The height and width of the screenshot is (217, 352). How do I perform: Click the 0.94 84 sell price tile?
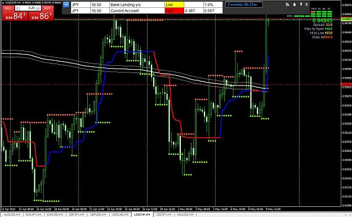coord(15,16)
